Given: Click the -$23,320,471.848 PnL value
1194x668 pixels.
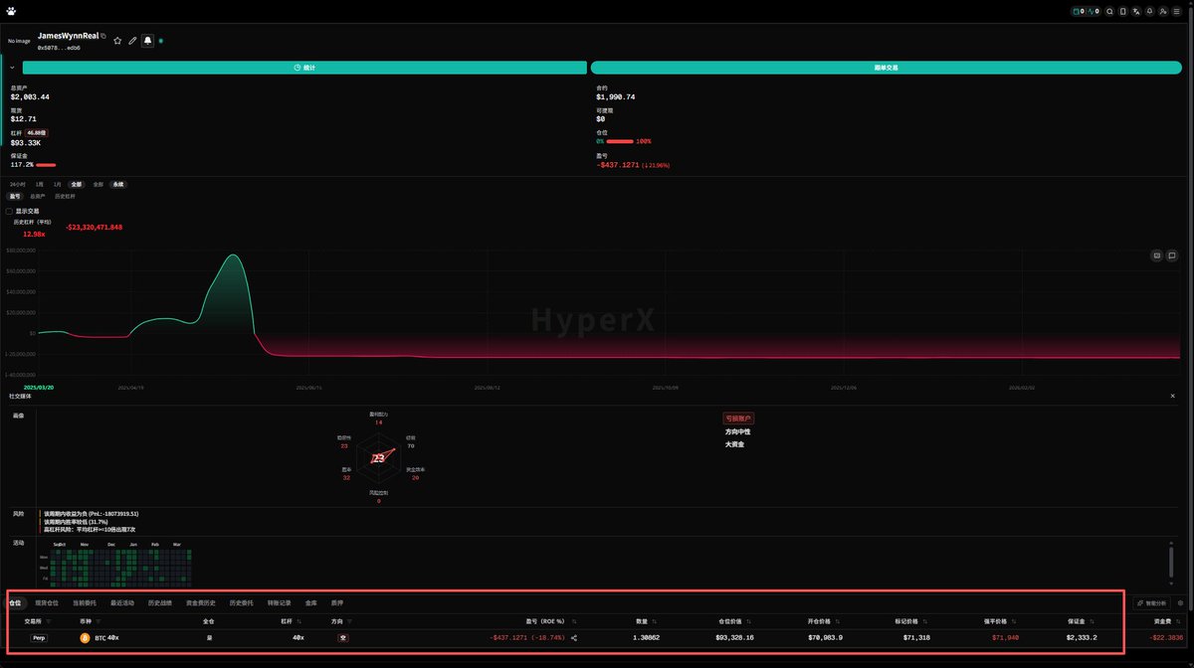Looking at the screenshot, I should [x=94, y=228].
